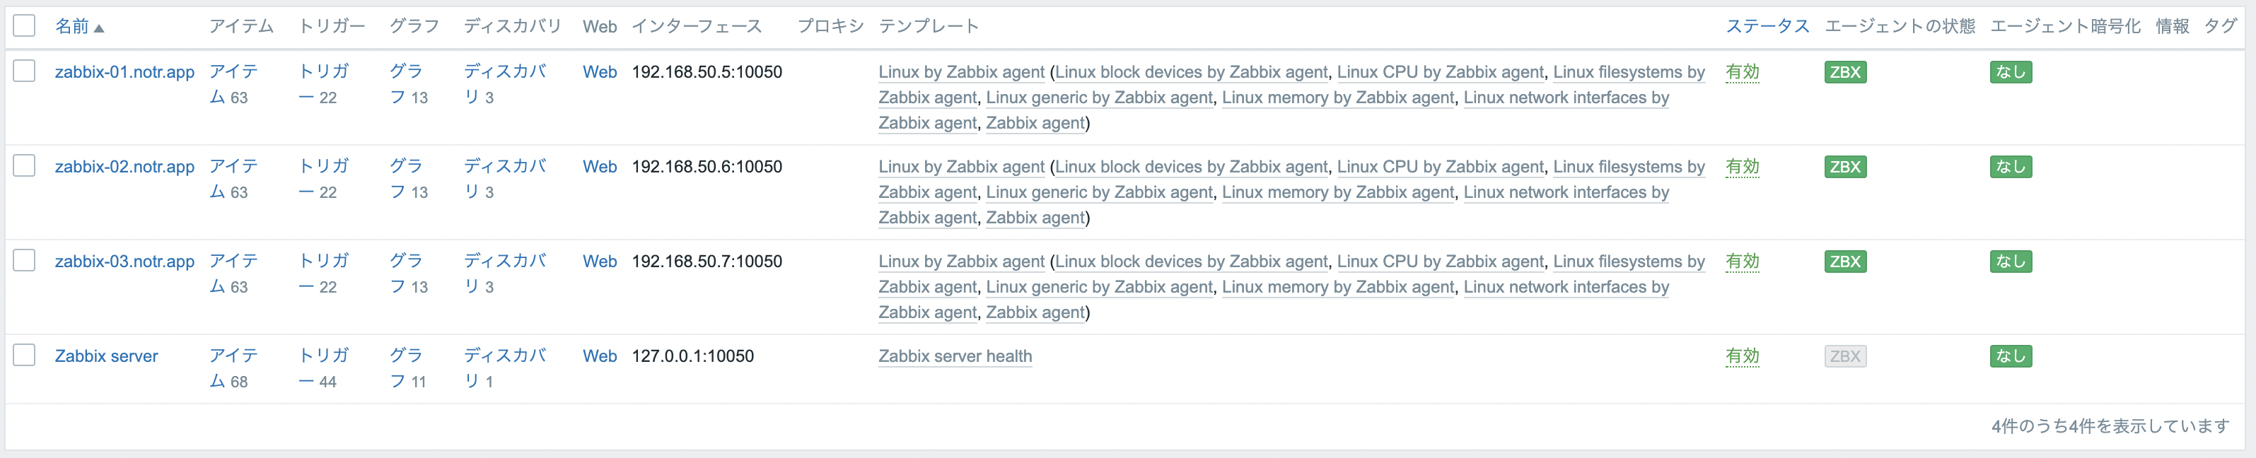Check the Zabbix server row checkbox
This screenshot has height=458, width=2256.
(x=25, y=355)
